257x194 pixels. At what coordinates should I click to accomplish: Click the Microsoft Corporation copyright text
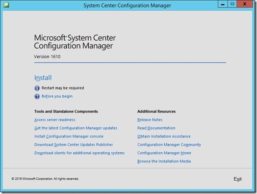tap(45, 179)
